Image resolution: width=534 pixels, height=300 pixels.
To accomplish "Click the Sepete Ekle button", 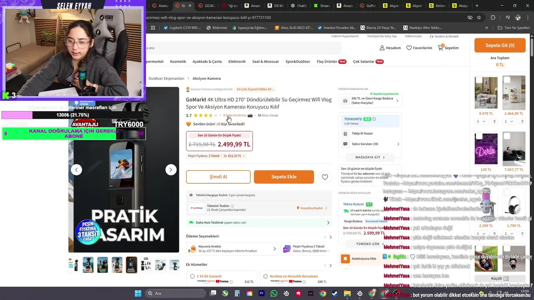I will [x=284, y=177].
